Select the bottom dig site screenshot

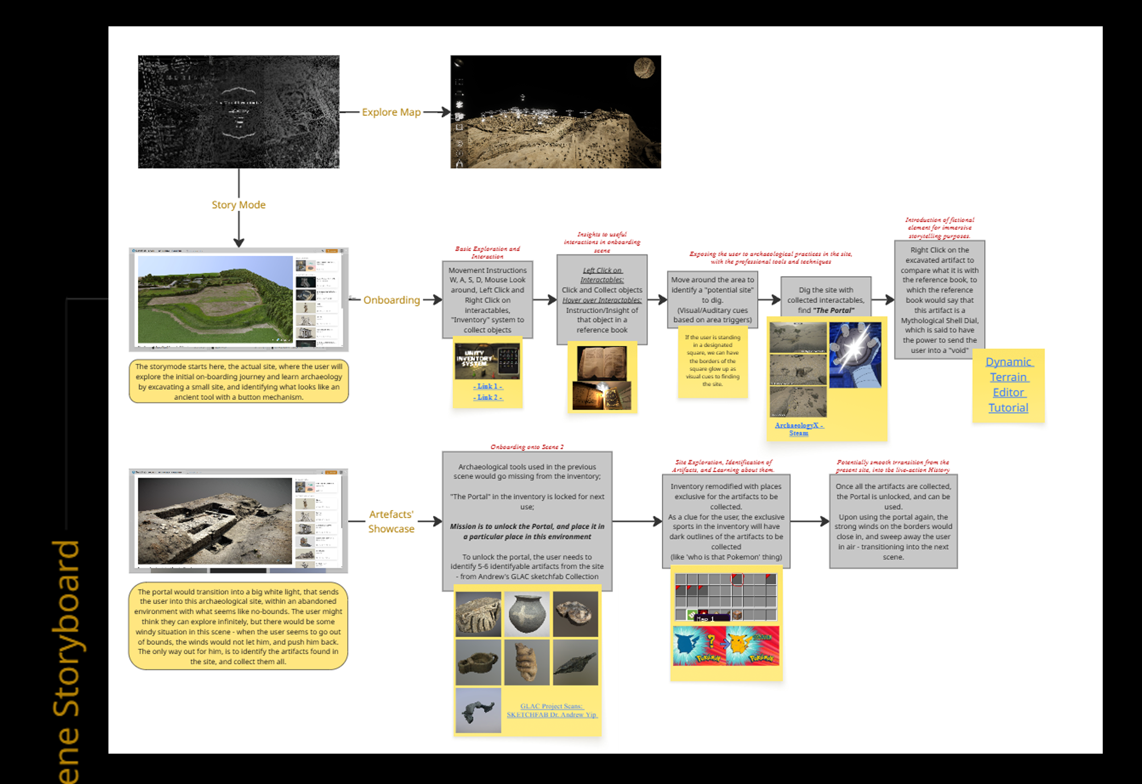[x=798, y=402]
